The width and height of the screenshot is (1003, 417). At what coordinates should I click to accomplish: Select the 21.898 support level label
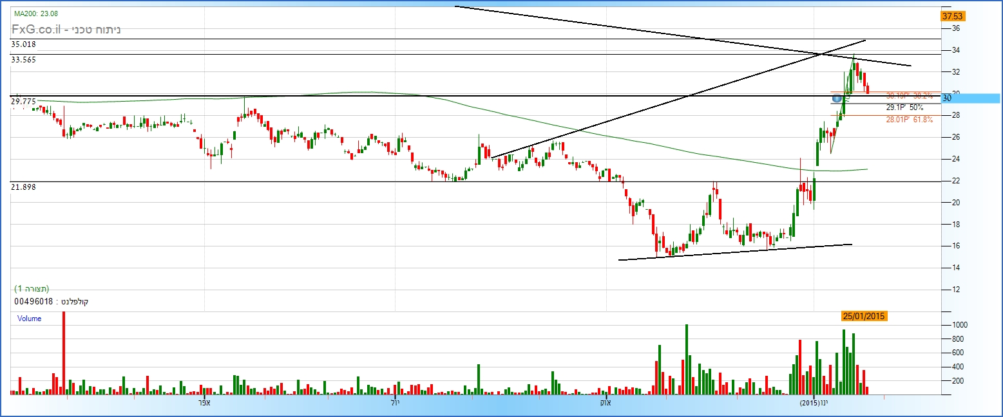tap(23, 187)
